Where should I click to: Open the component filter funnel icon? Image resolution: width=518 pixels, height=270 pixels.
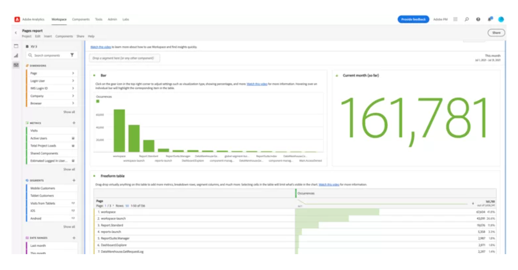tap(72, 55)
